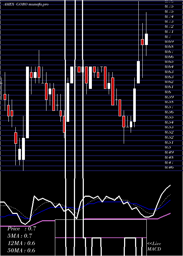Click the 0.49 price axis label
183x256 pixels.
[x=169, y=152]
